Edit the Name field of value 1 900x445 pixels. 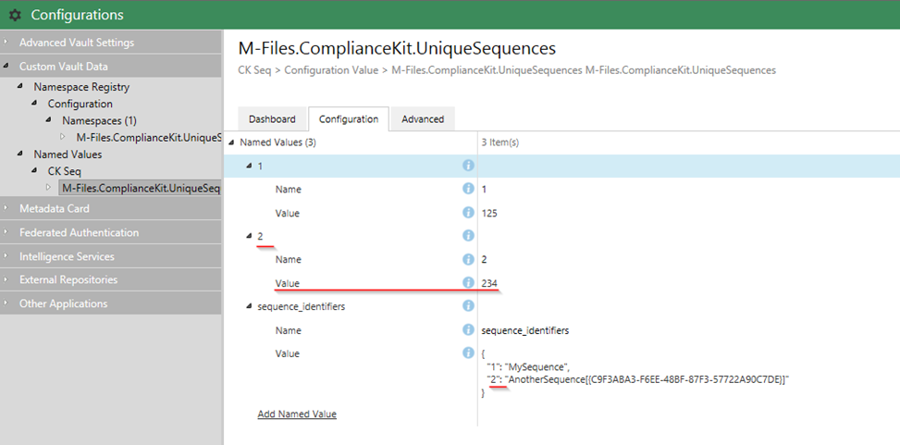(689, 190)
